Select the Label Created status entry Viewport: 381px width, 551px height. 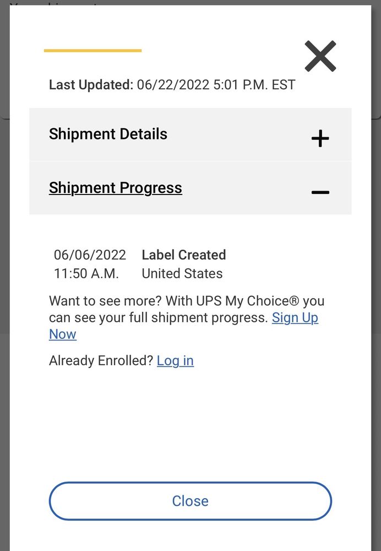[184, 255]
